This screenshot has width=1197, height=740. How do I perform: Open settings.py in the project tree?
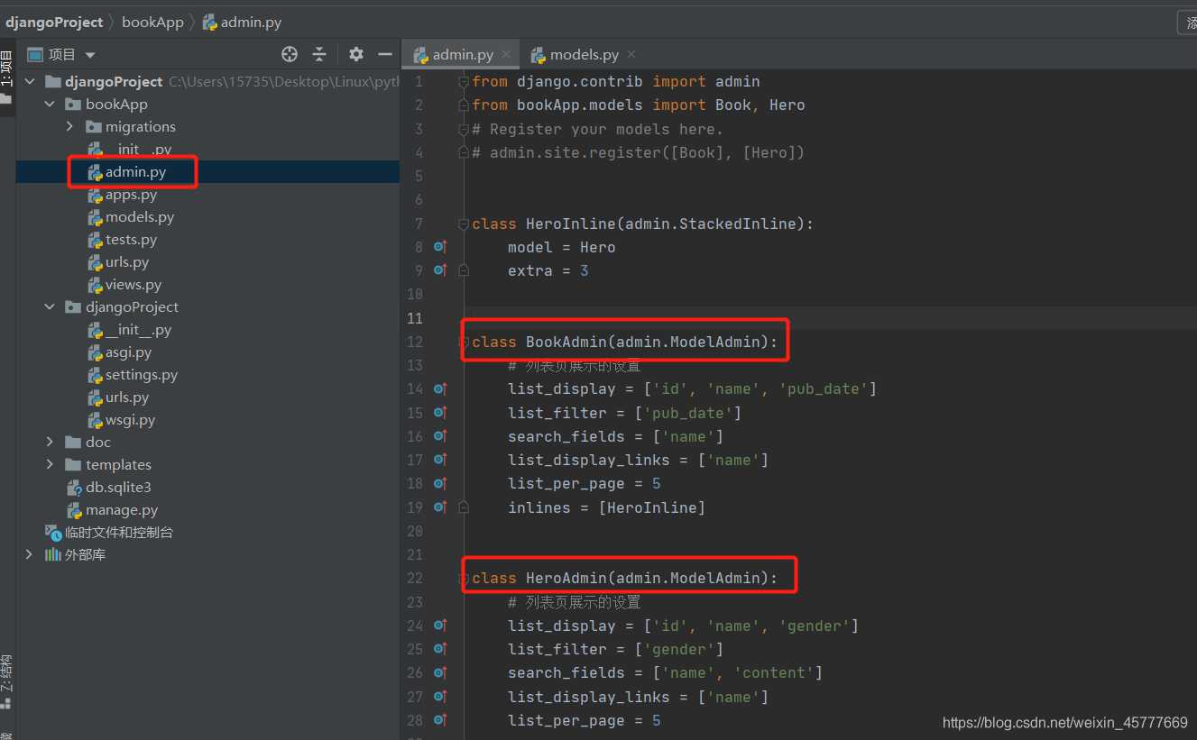(x=142, y=374)
